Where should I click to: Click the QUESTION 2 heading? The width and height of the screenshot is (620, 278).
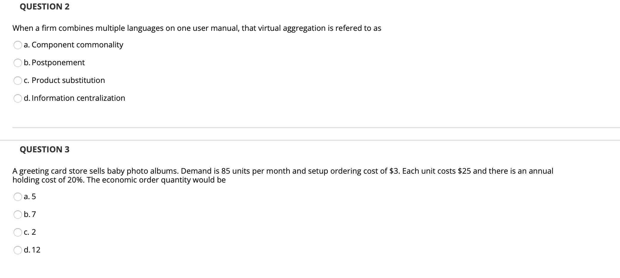tap(45, 7)
